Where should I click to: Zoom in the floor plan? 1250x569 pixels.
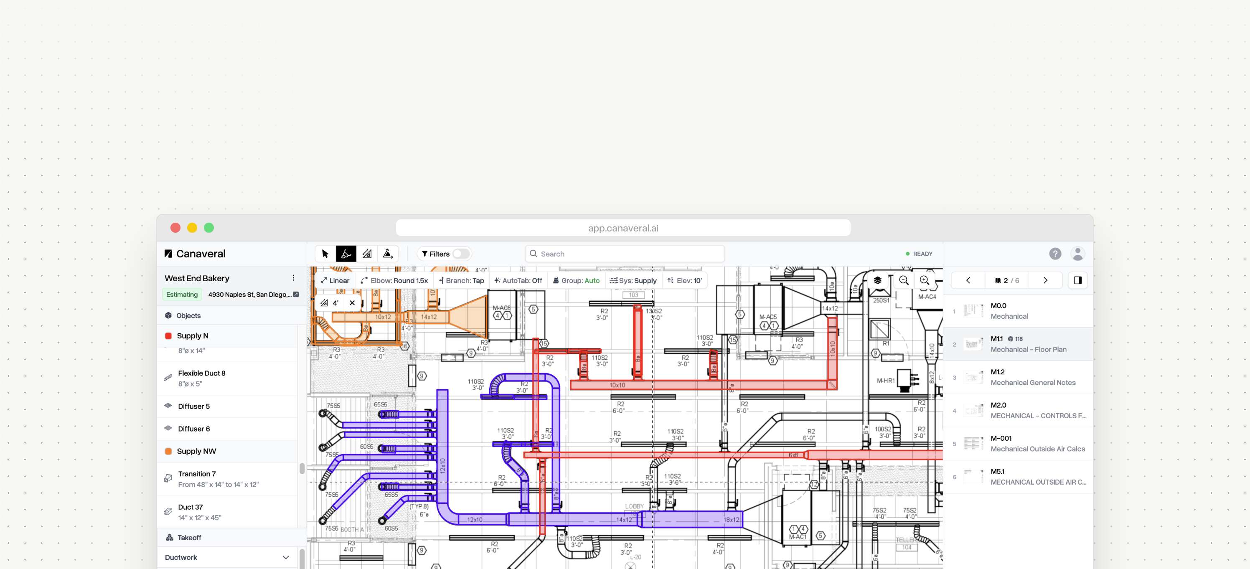(x=925, y=280)
